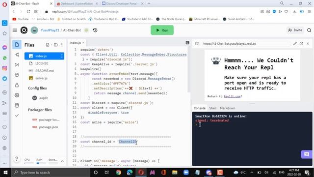Close the index.js editor tab
This screenshot has height=177, width=314.
[x=83, y=43]
